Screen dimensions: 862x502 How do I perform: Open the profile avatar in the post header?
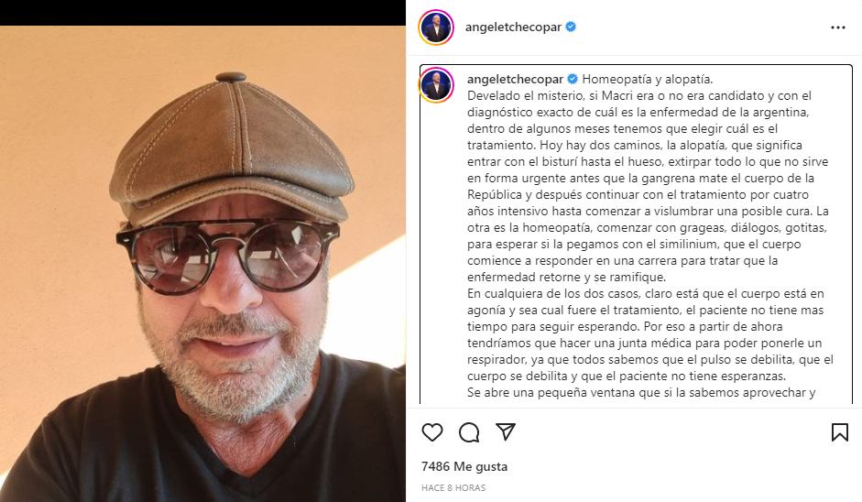(x=436, y=27)
